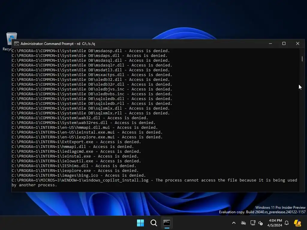Screen dimensions: 307x230
Task: Open OneDrive tray icon
Action: 243,223
